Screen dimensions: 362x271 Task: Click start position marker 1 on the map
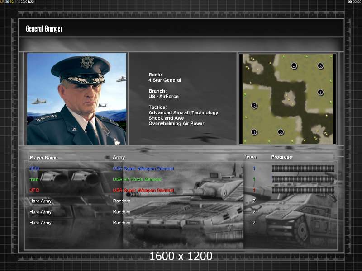pyautogui.click(x=254, y=132)
